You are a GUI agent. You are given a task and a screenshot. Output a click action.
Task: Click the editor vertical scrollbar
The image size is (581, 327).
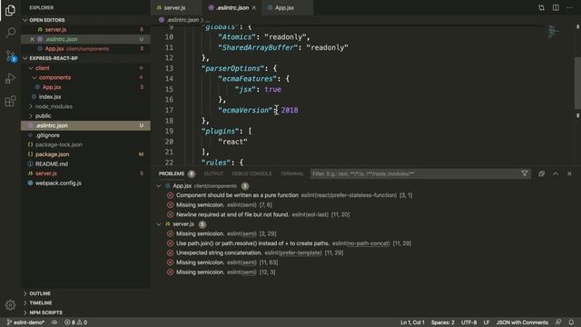click(x=577, y=83)
